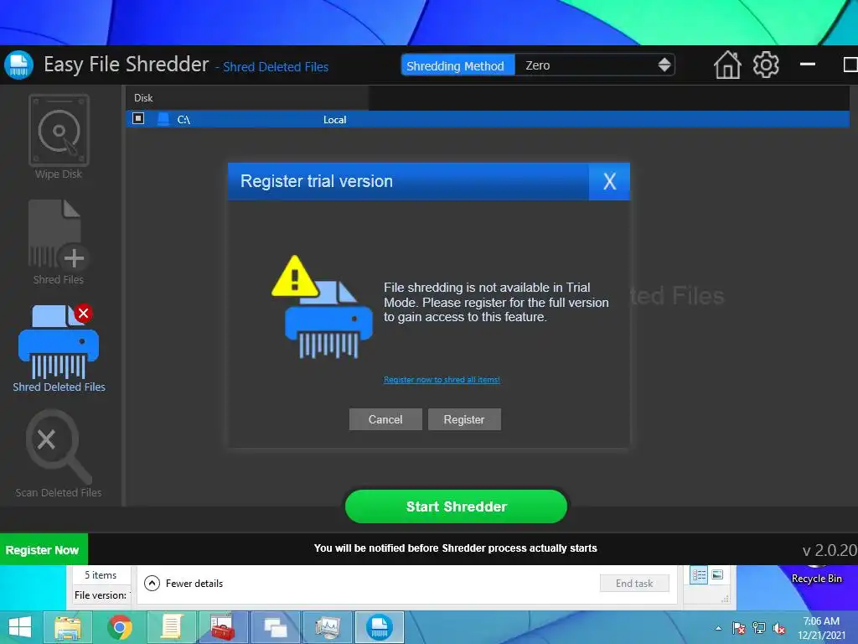This screenshot has height=644, width=858.
Task: Open the settings gear
Action: (x=766, y=65)
